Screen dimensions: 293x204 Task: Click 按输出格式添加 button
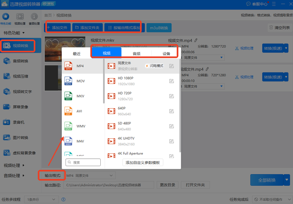pos(124,28)
